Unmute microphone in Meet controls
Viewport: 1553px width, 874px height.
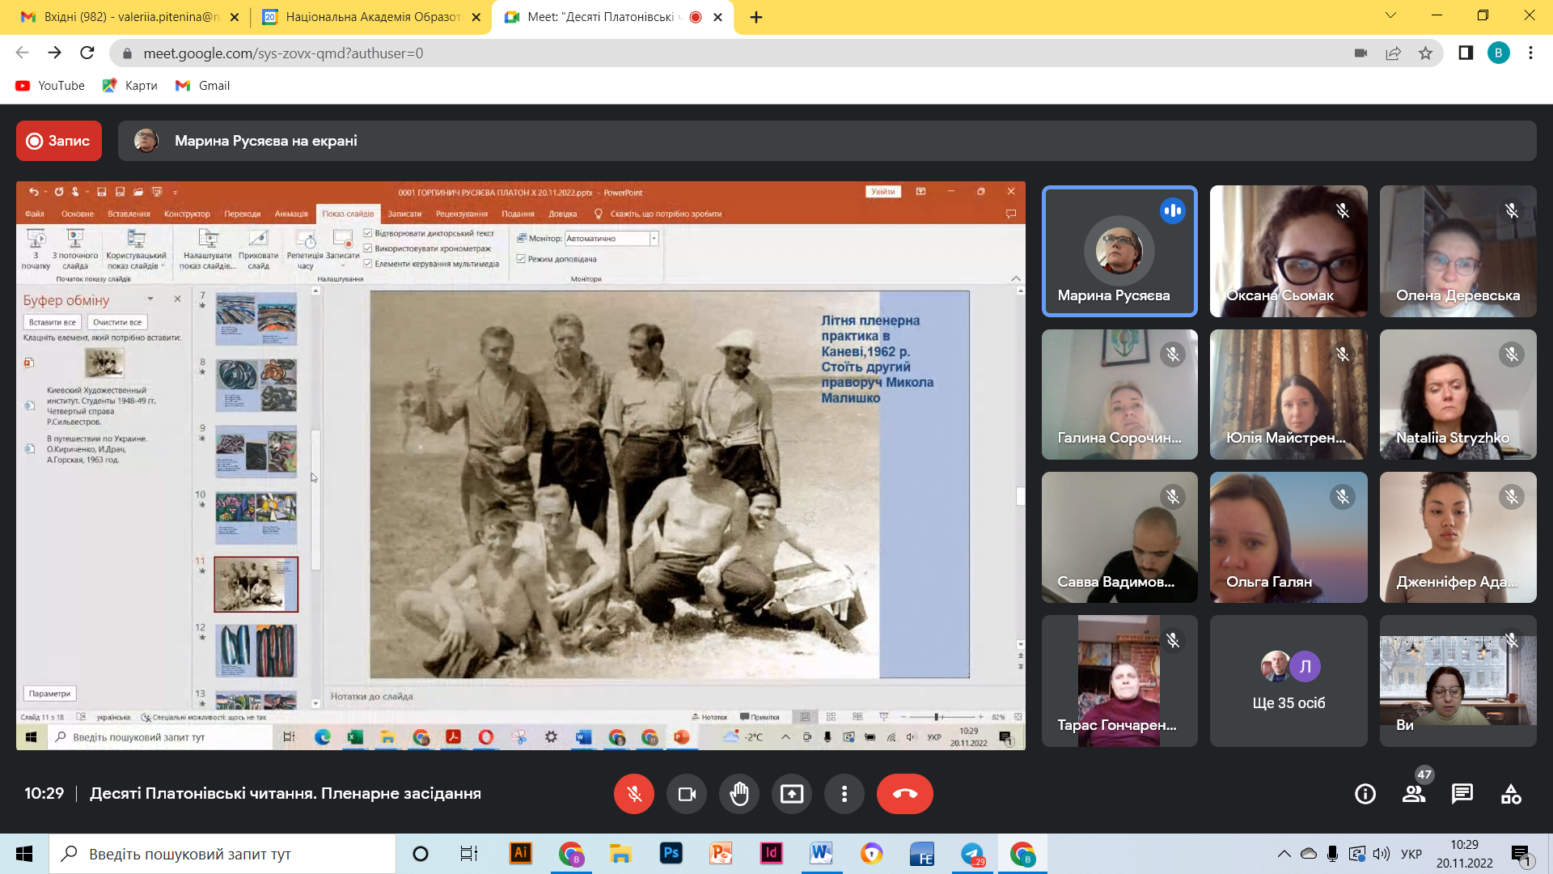pos(634,794)
